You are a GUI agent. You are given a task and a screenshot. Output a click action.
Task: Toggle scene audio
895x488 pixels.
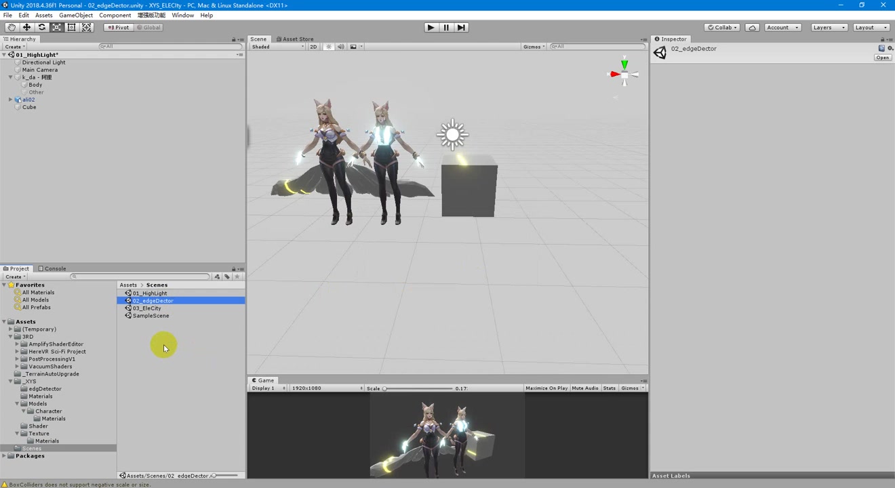(340, 47)
